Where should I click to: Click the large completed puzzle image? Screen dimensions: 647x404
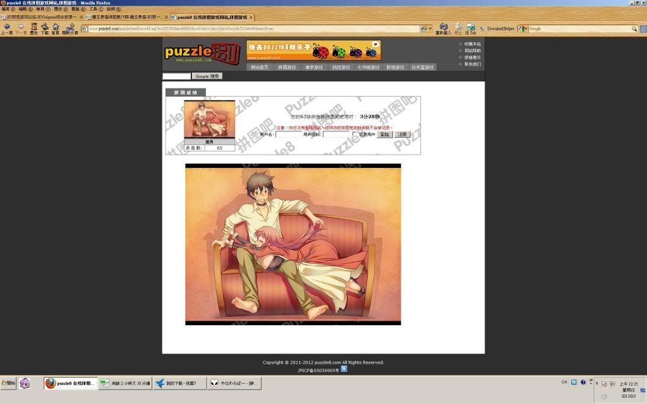click(293, 244)
